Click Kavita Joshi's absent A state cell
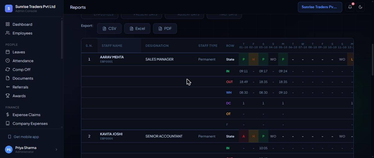This screenshot has width=374, height=158. pos(244,136)
